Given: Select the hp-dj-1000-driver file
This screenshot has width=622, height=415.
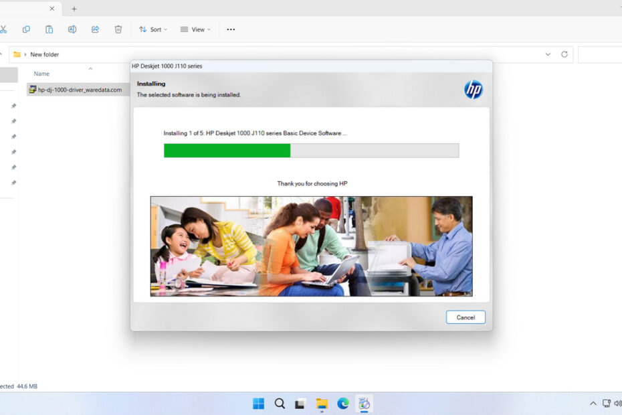Looking at the screenshot, I should [76, 89].
